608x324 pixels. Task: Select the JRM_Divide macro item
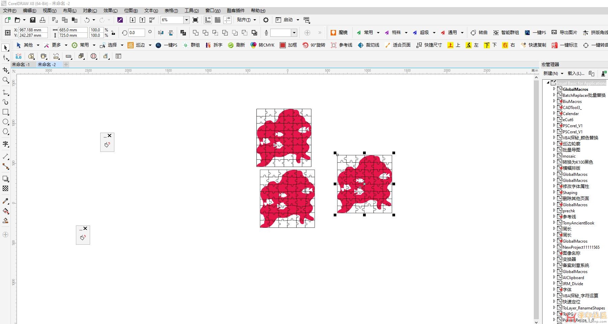[x=573, y=283]
